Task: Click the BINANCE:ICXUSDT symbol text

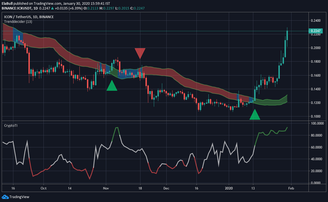Action: [16, 8]
